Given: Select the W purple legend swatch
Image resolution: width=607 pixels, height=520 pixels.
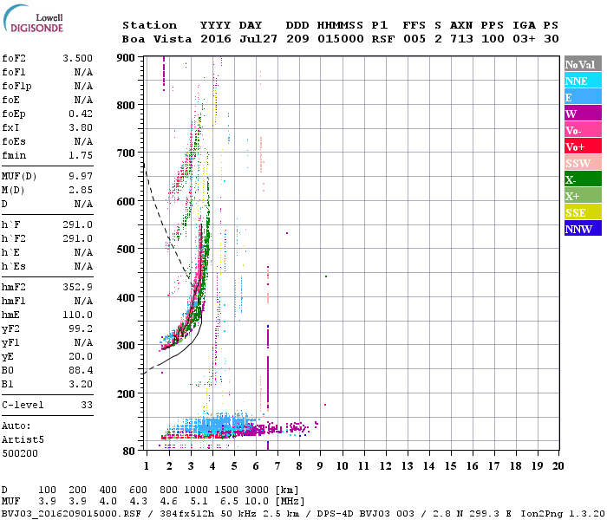Looking at the screenshot, I should coord(583,114).
